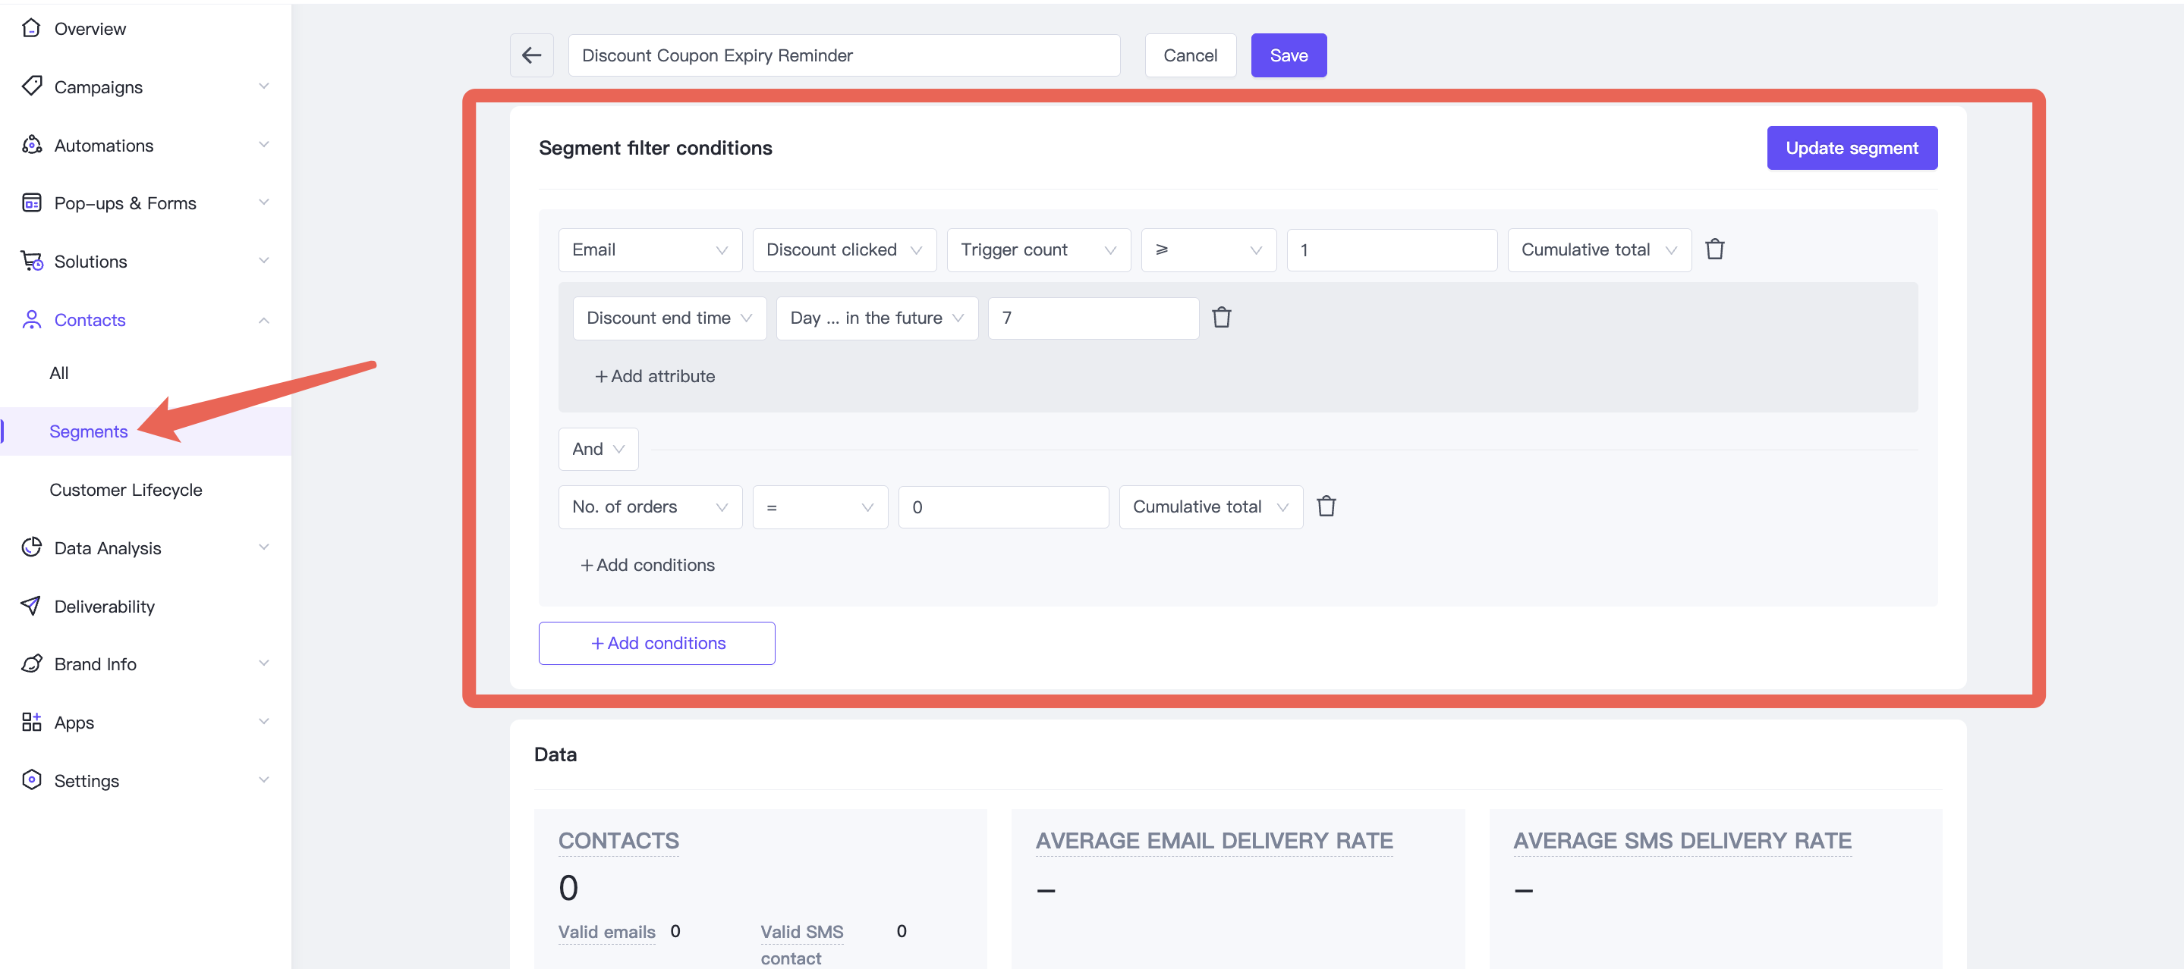The width and height of the screenshot is (2184, 969).
Task: Click the Automations sidebar icon
Action: coord(31,145)
